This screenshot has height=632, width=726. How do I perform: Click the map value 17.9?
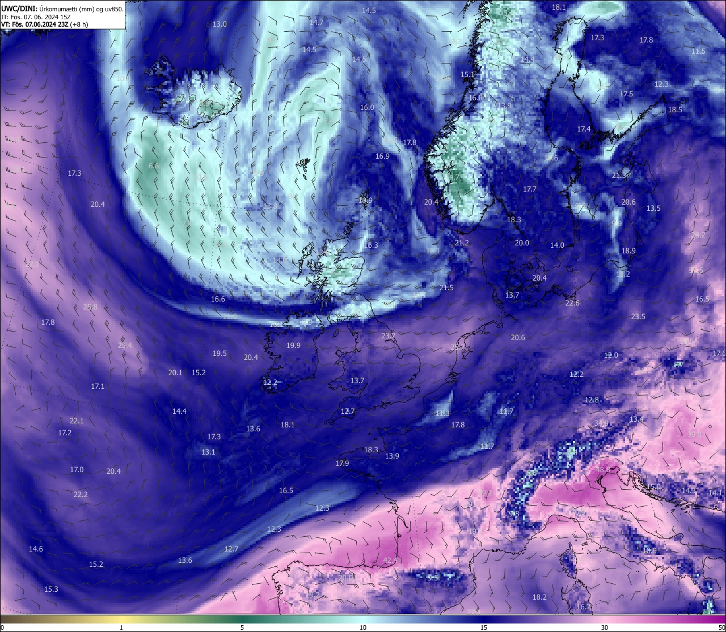pyautogui.click(x=342, y=463)
